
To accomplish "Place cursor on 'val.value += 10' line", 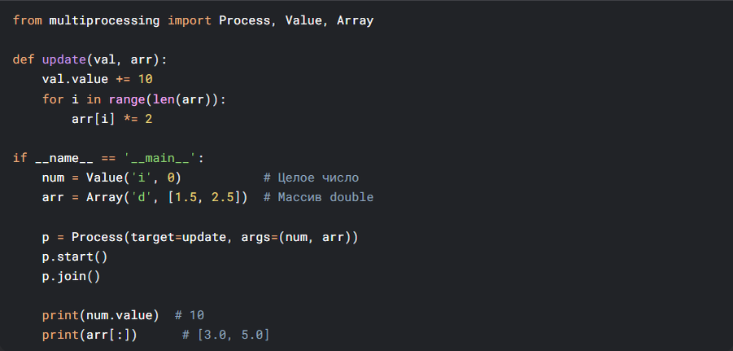I will (x=97, y=80).
